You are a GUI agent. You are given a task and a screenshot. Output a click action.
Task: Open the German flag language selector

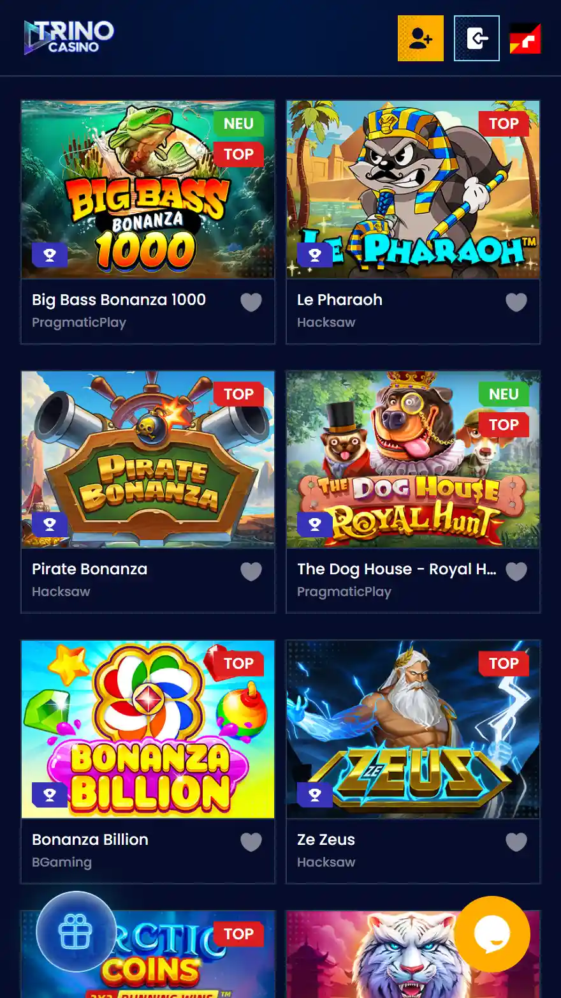pos(525,39)
